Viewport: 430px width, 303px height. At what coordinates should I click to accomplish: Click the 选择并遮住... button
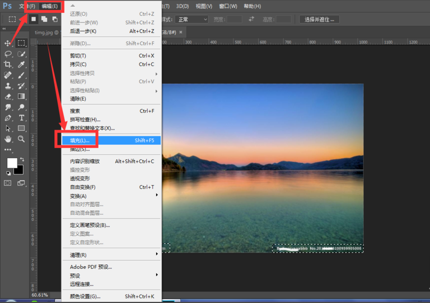pos(320,19)
